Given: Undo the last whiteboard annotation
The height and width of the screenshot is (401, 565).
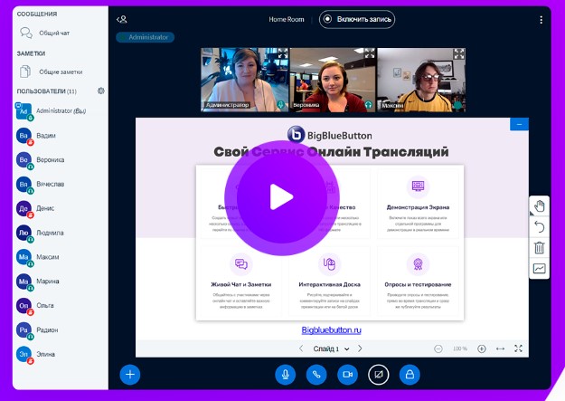Looking at the screenshot, I should [x=539, y=226].
